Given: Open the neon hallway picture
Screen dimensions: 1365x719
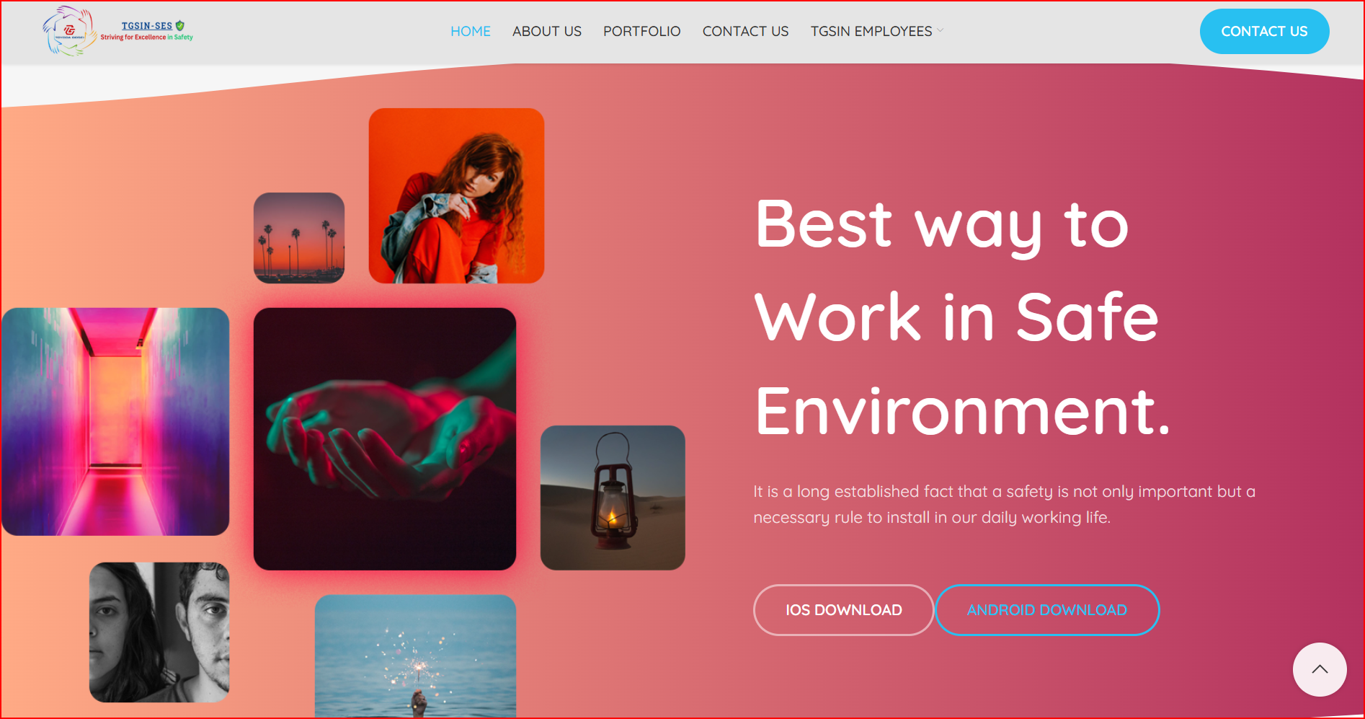Looking at the screenshot, I should point(115,422).
